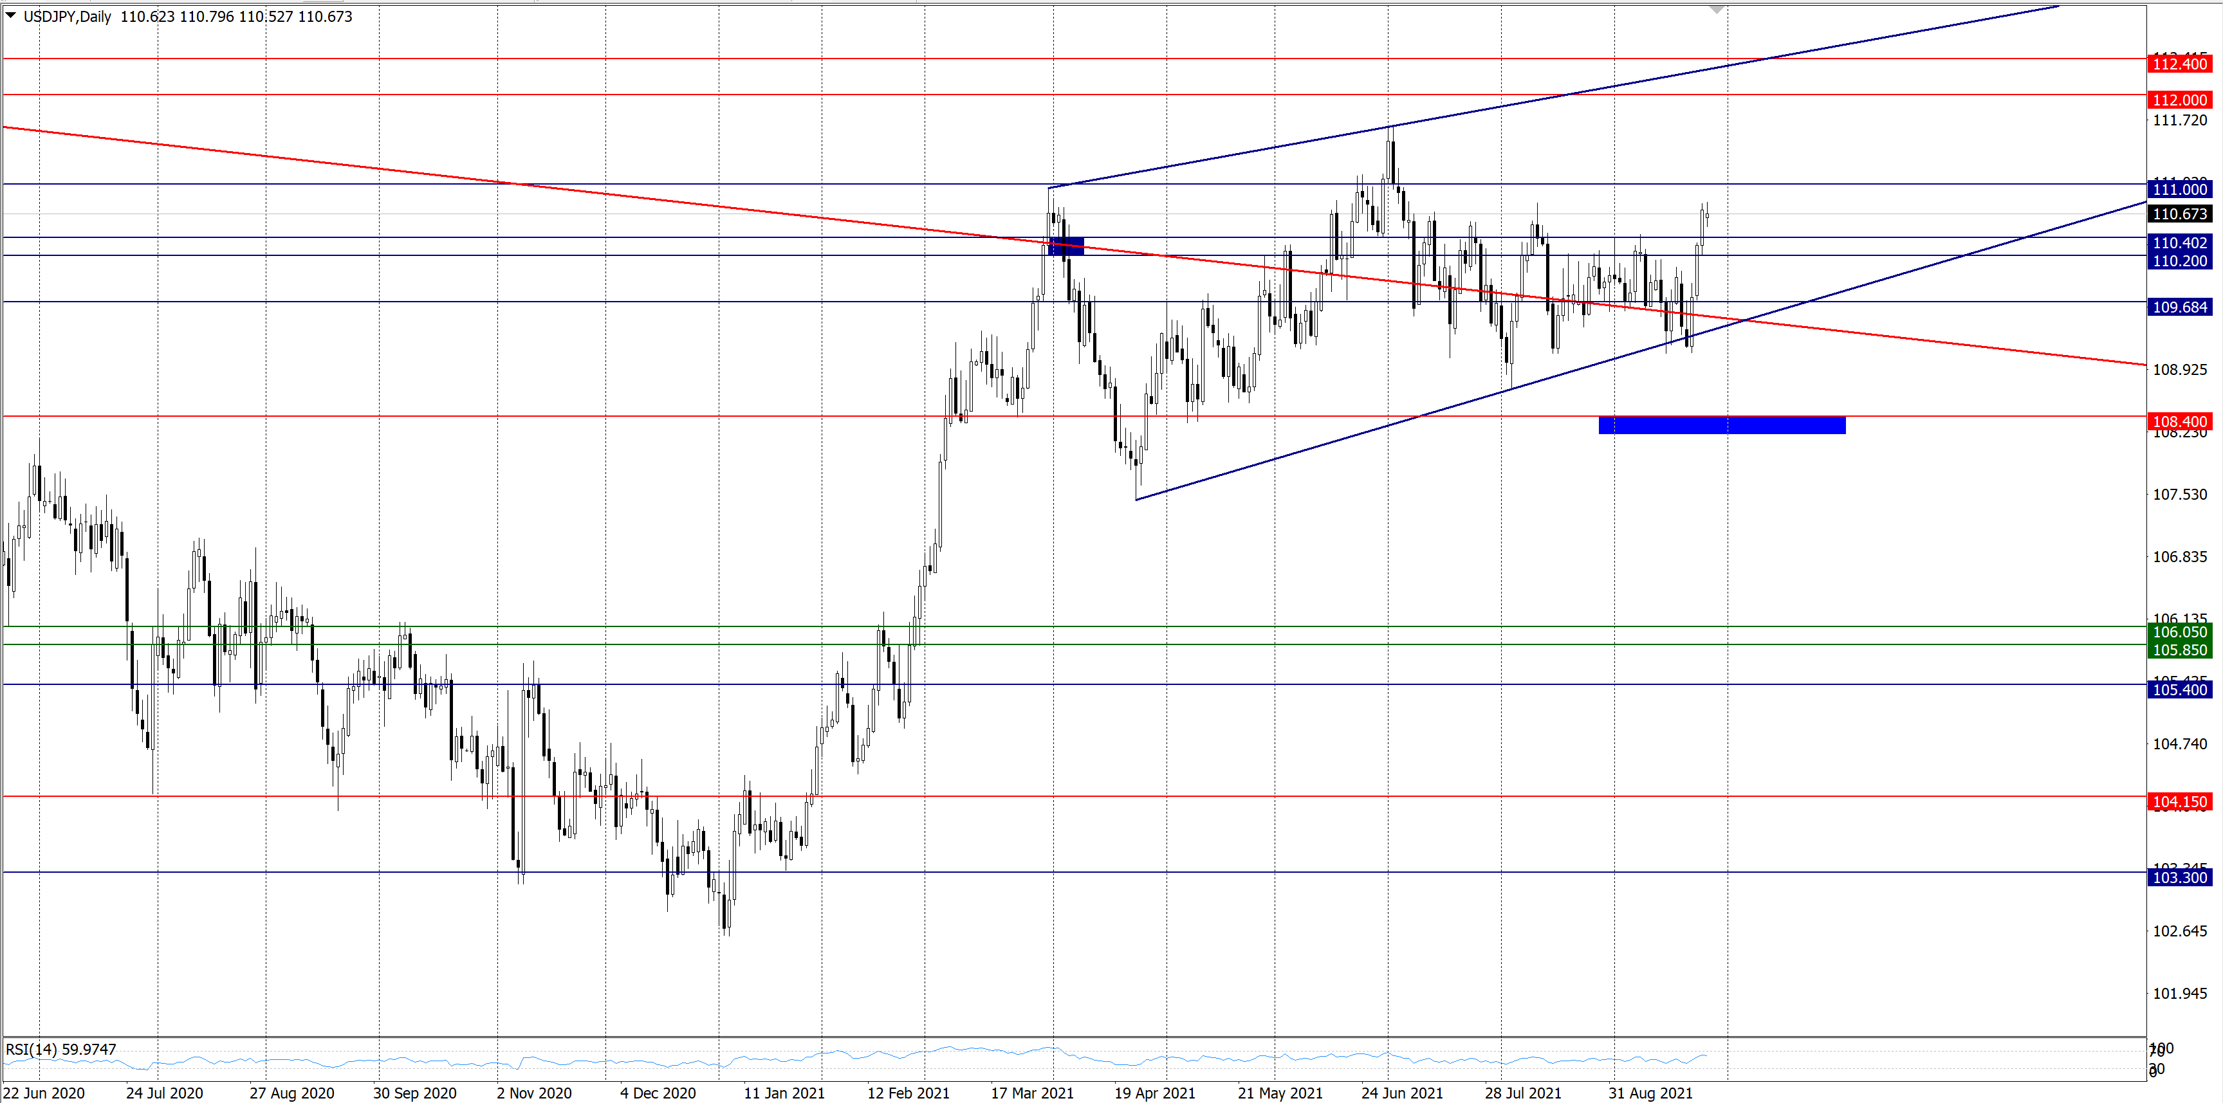Click the gray chart shift triangle marker
This screenshot has width=2223, height=1103.
pyautogui.click(x=1717, y=10)
